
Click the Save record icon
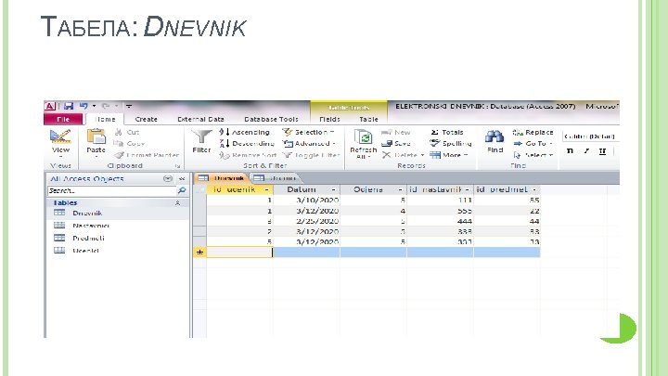[386, 144]
